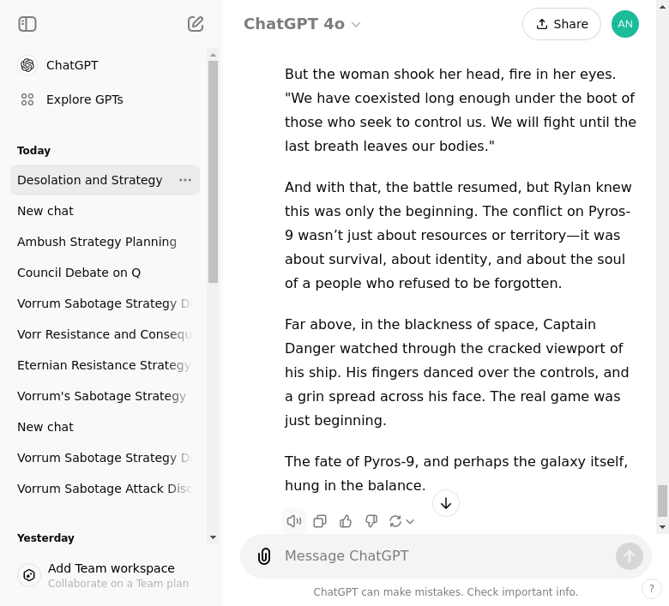669x606 pixels.
Task: Copy the response text
Action: click(320, 521)
